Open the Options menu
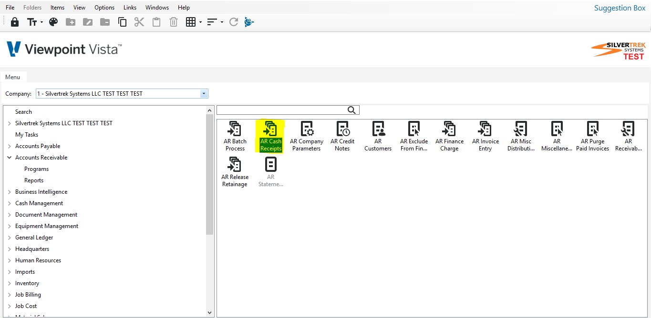 click(104, 7)
